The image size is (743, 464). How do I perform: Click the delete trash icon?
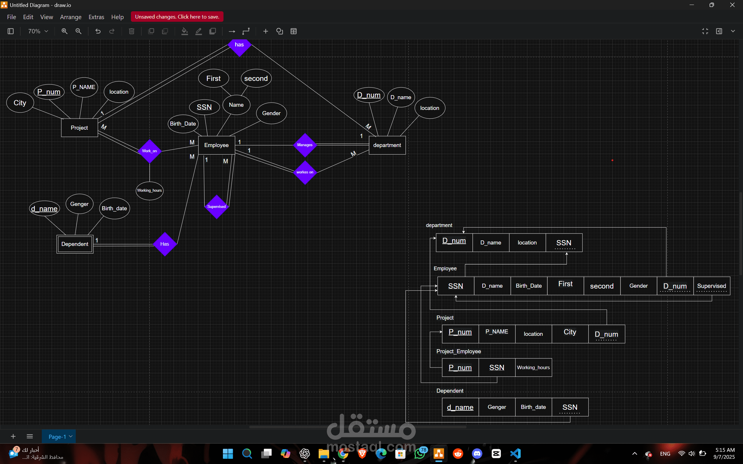[x=132, y=31]
